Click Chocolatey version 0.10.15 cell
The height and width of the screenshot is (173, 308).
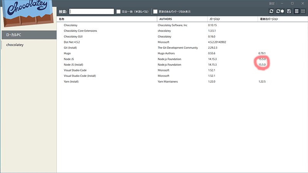tap(213, 25)
